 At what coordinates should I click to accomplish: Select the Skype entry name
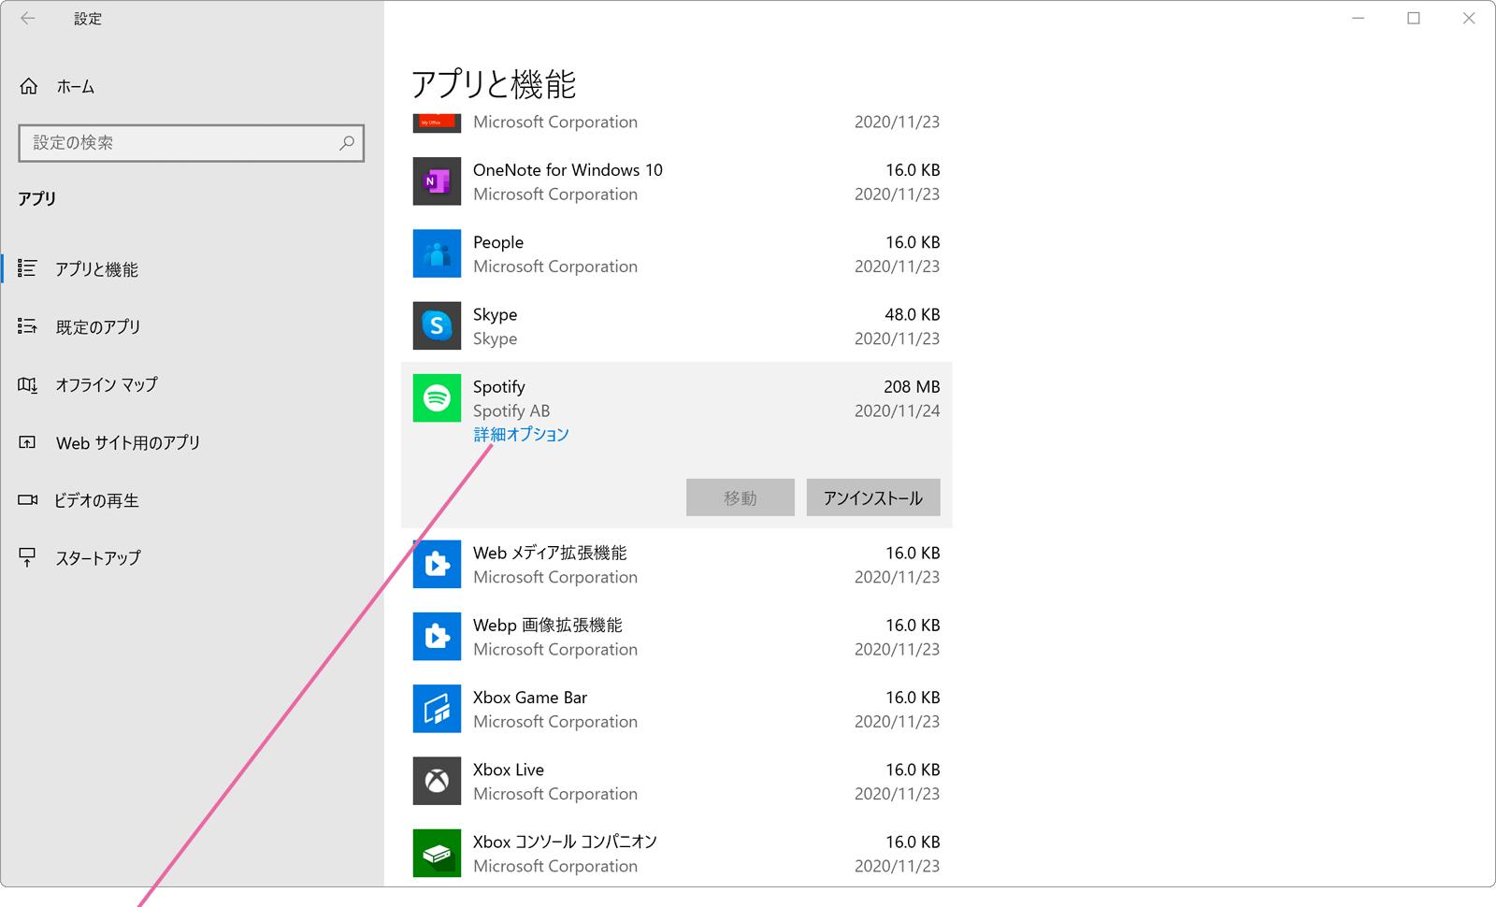(x=495, y=314)
